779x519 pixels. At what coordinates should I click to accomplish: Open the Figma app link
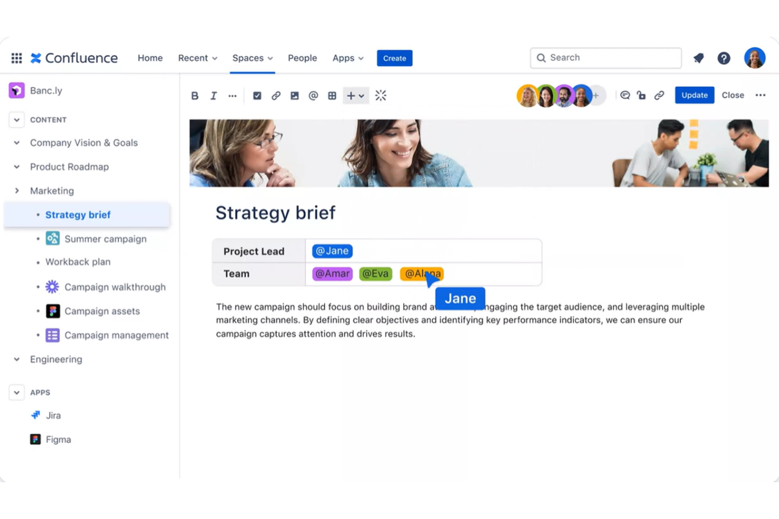(58, 440)
